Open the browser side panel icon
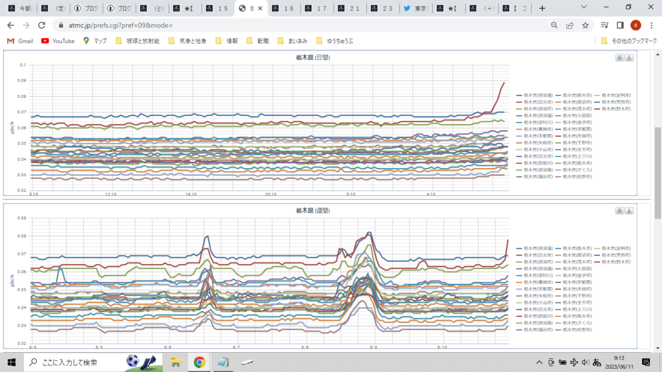662x372 pixels. click(620, 25)
